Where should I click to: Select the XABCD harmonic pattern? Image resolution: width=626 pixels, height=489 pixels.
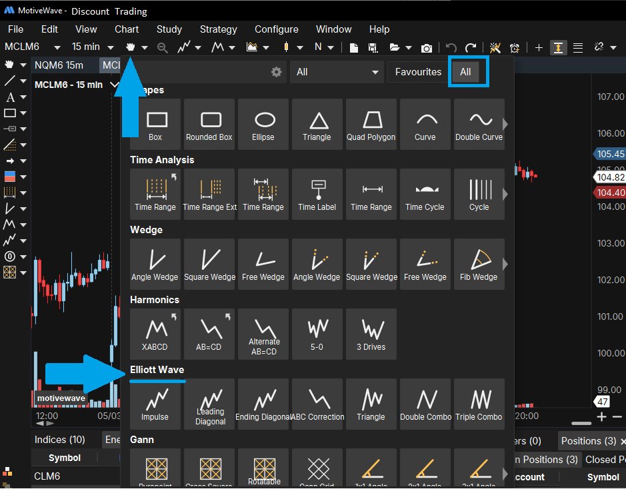click(x=155, y=334)
